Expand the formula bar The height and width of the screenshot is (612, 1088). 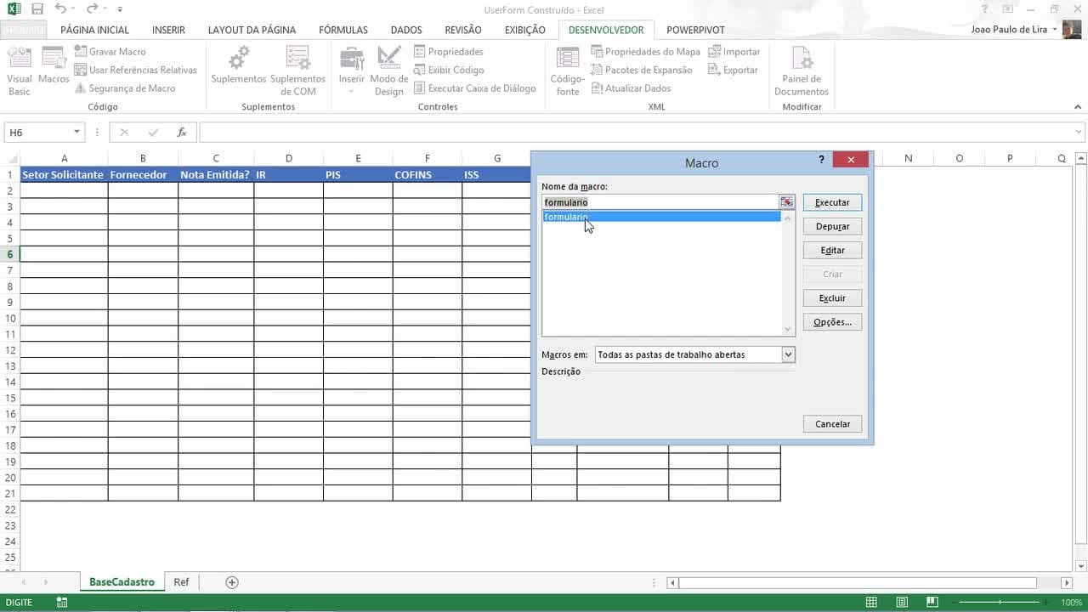[1079, 133]
